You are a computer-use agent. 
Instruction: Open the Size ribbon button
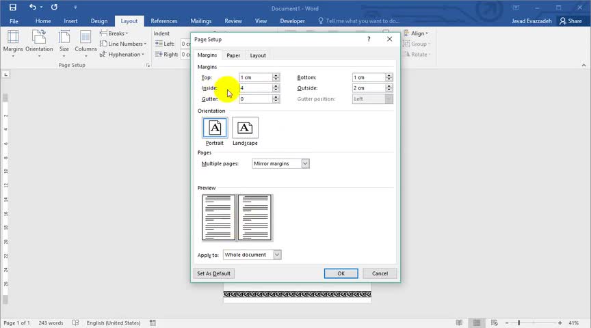[64, 44]
